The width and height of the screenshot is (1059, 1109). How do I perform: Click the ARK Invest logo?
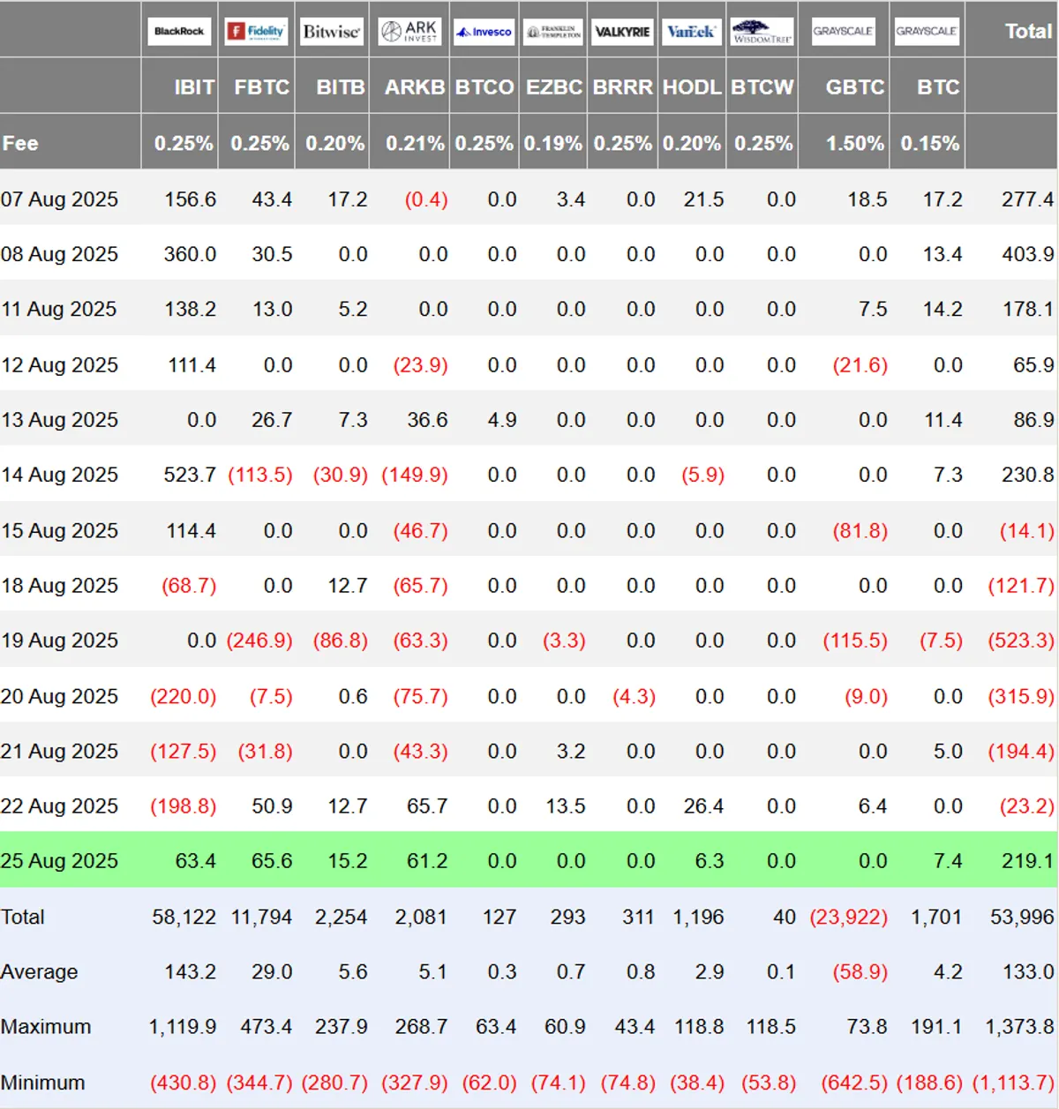pyautogui.click(x=409, y=31)
